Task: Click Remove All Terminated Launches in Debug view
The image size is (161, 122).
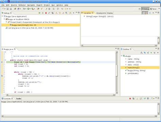Action: tap(52, 13)
